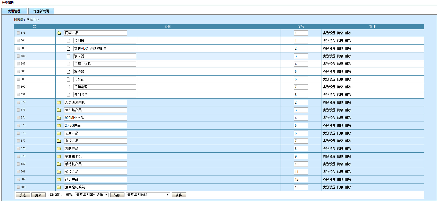Click the open folder icon for 门禁产品
Viewport: 437px width, 202px height.
click(x=59, y=33)
